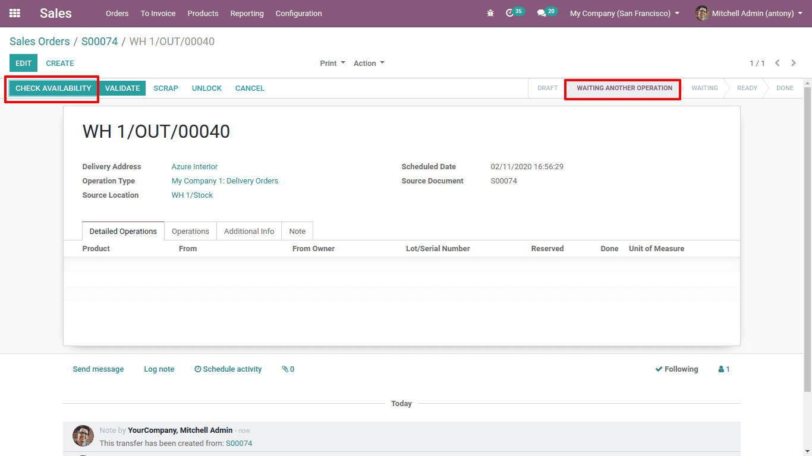Click Schedule activity
The height and width of the screenshot is (456, 812).
coord(228,369)
